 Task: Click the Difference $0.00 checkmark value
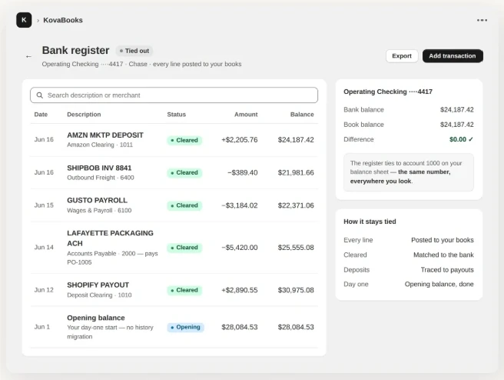[x=461, y=139]
